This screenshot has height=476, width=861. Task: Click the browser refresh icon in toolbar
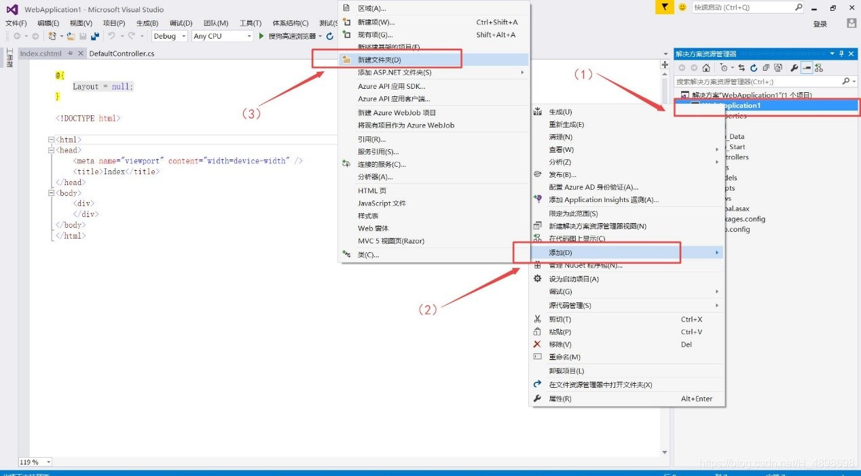coord(330,36)
